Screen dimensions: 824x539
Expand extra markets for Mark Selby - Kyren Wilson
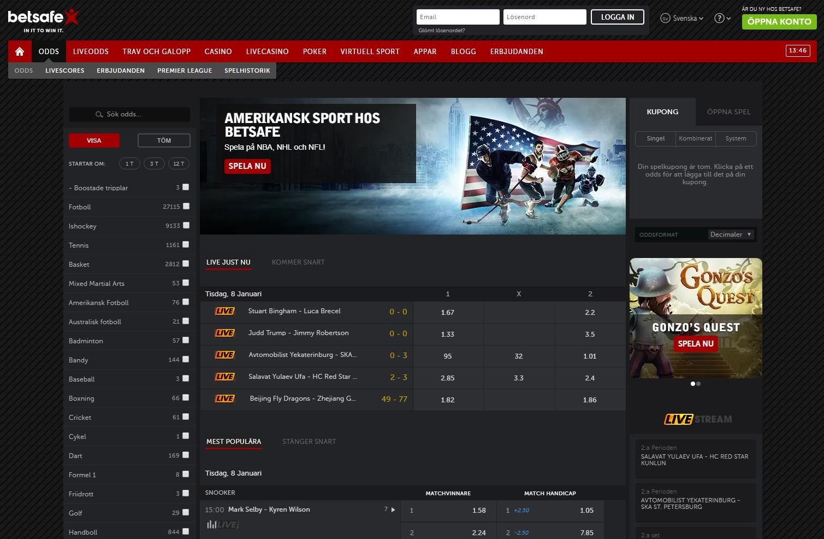tap(393, 509)
